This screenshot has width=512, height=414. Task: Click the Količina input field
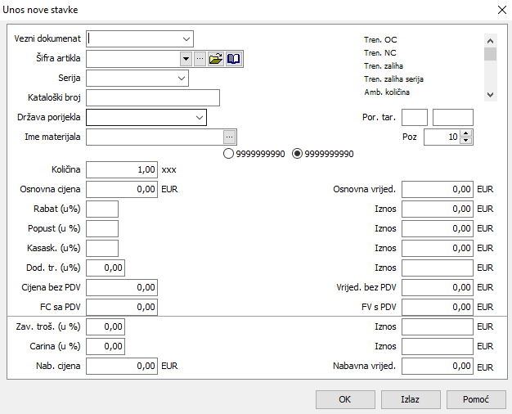122,170
